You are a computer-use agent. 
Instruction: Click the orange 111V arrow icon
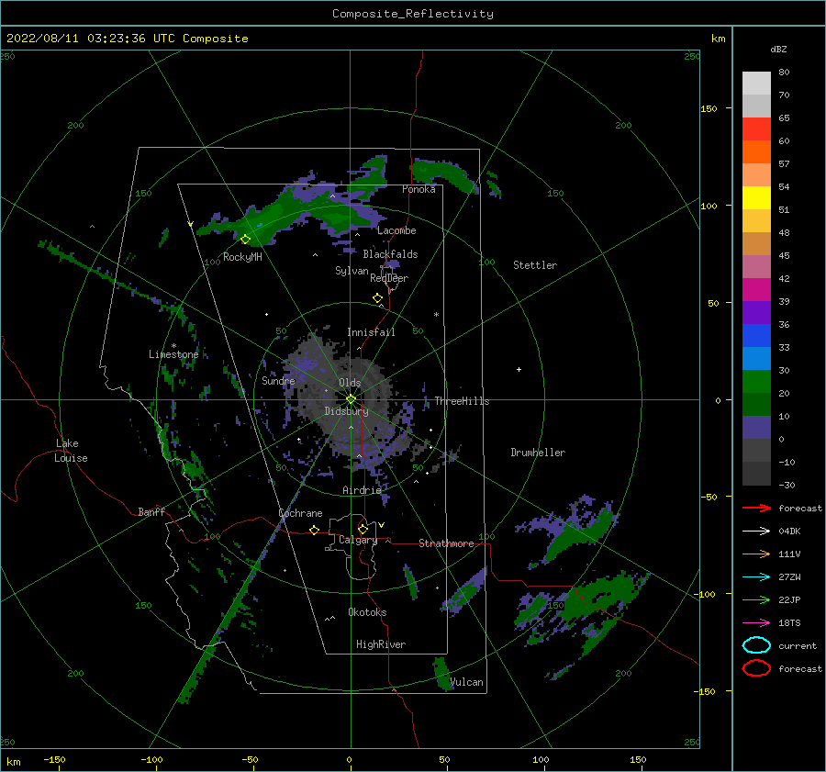[x=756, y=554]
